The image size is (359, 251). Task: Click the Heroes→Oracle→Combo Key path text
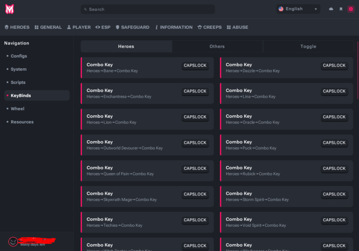[253, 122]
